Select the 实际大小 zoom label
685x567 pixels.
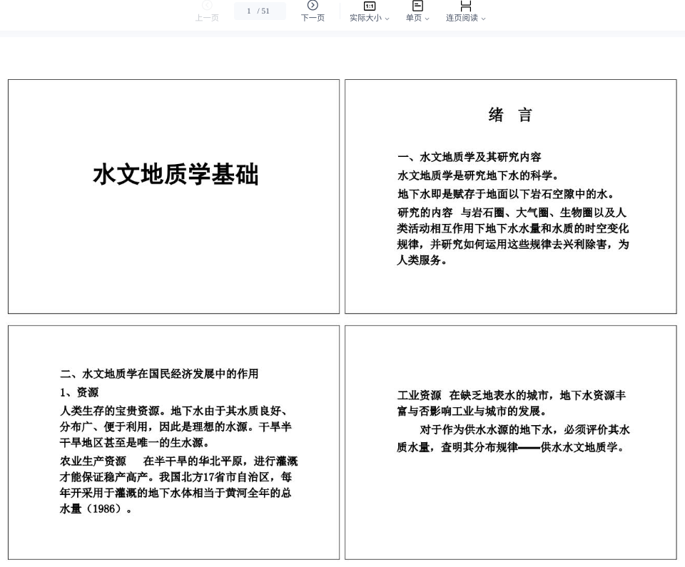[x=365, y=18]
